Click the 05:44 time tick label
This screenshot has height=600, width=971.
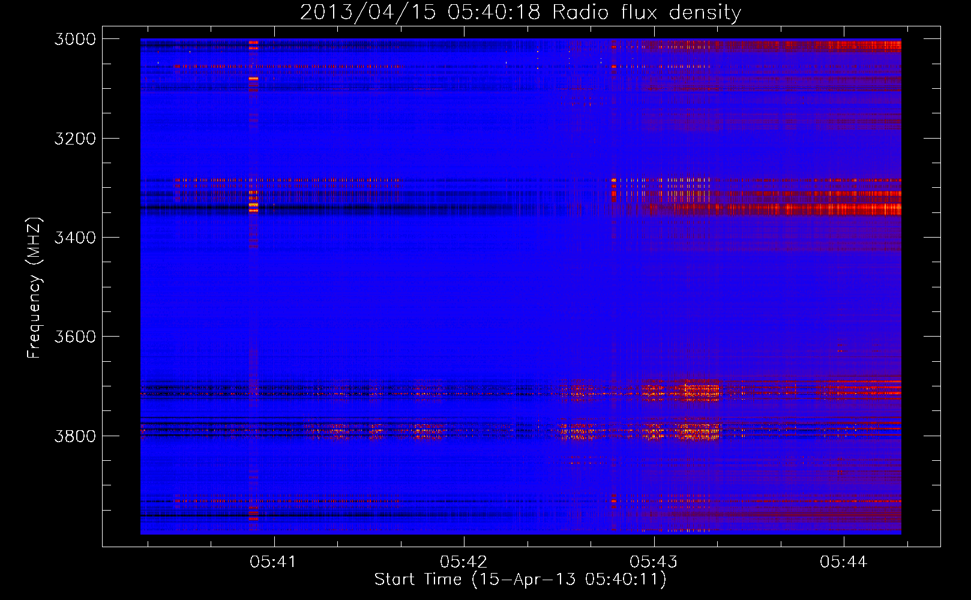pos(844,562)
